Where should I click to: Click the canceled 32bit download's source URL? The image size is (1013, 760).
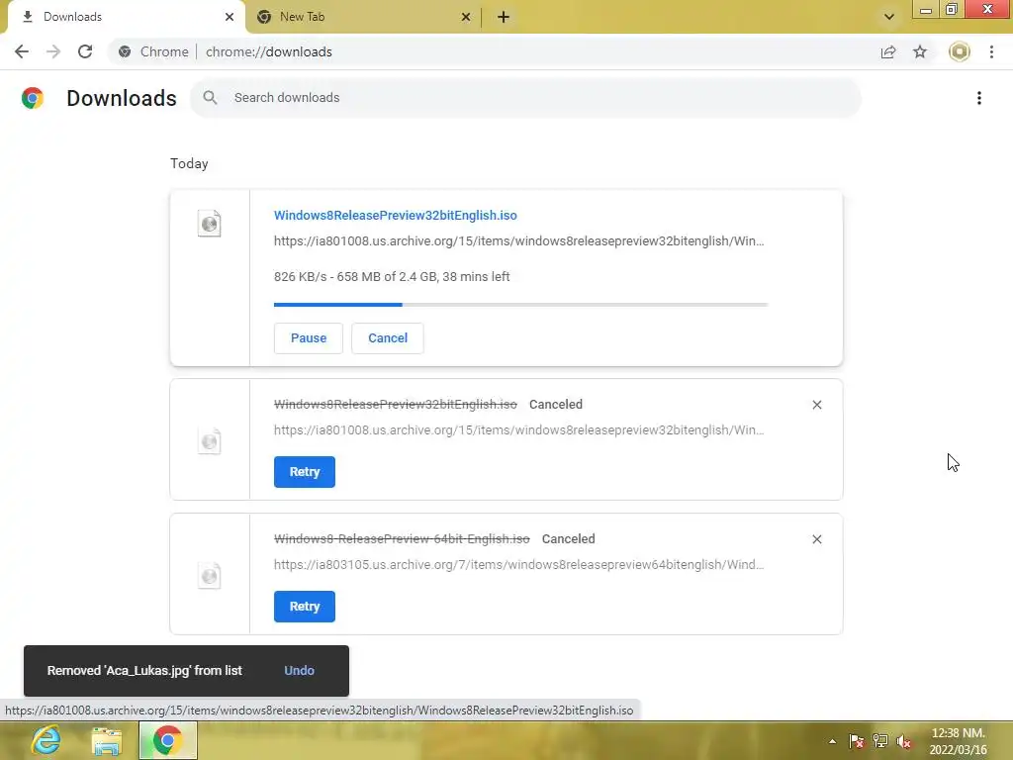518,430
